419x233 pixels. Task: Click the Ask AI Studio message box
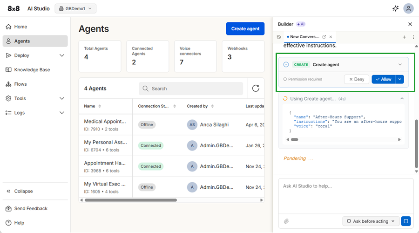pos(346,196)
